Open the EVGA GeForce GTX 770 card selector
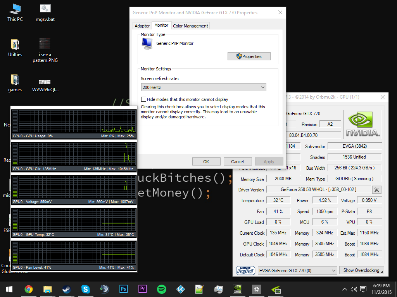 tap(297, 271)
